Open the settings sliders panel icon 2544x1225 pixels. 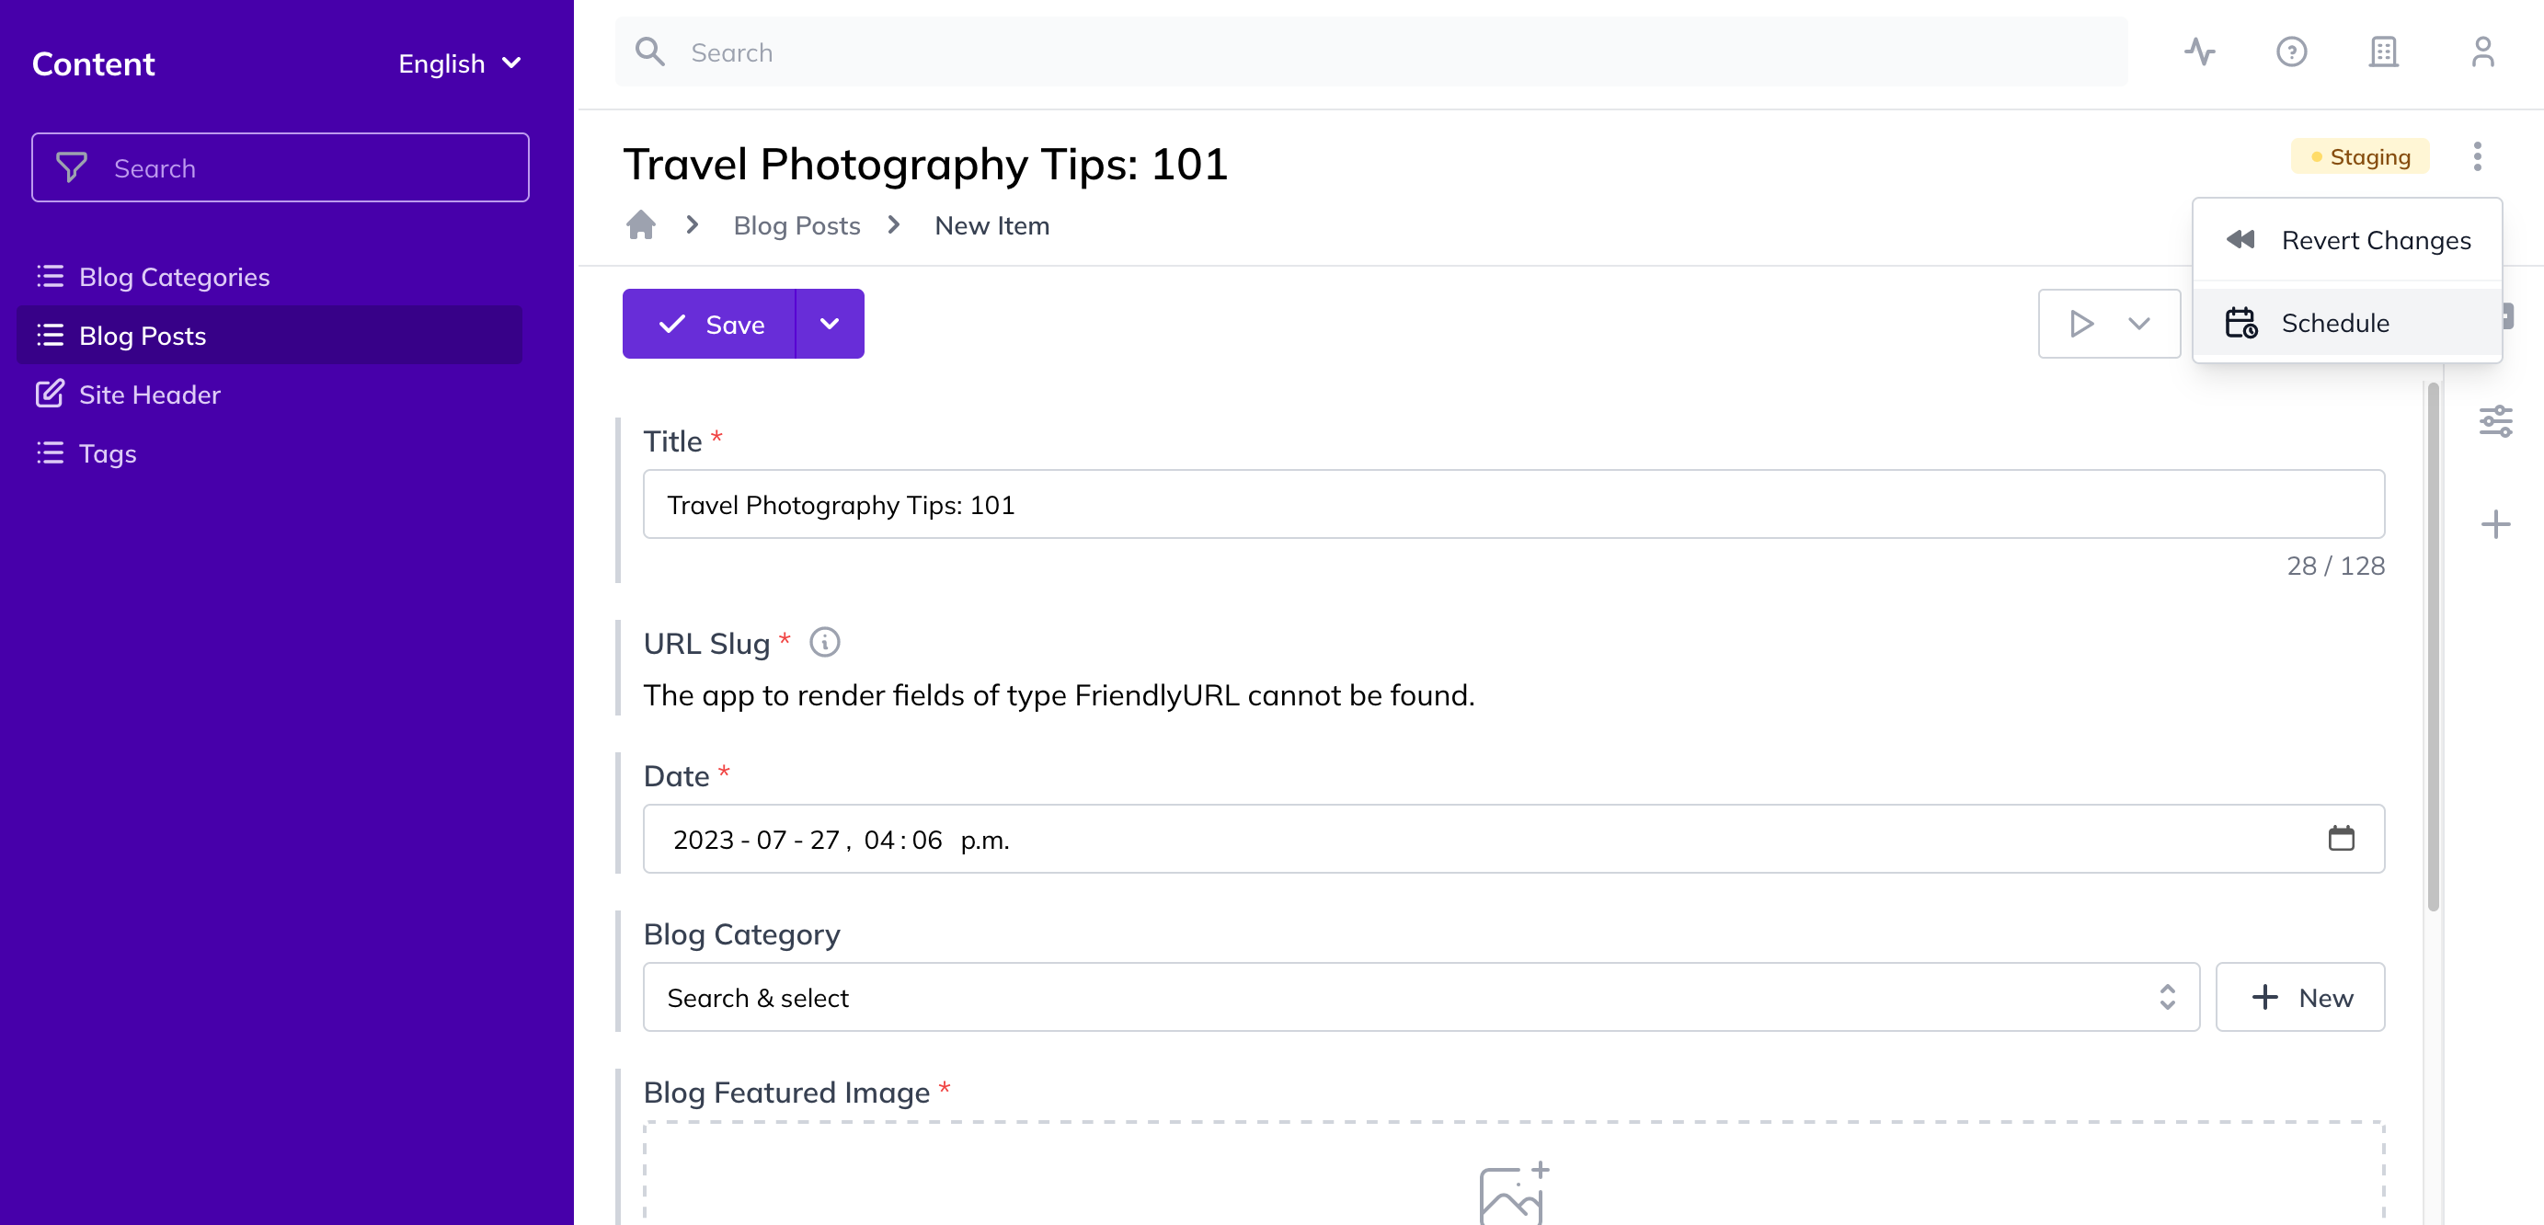(2495, 420)
